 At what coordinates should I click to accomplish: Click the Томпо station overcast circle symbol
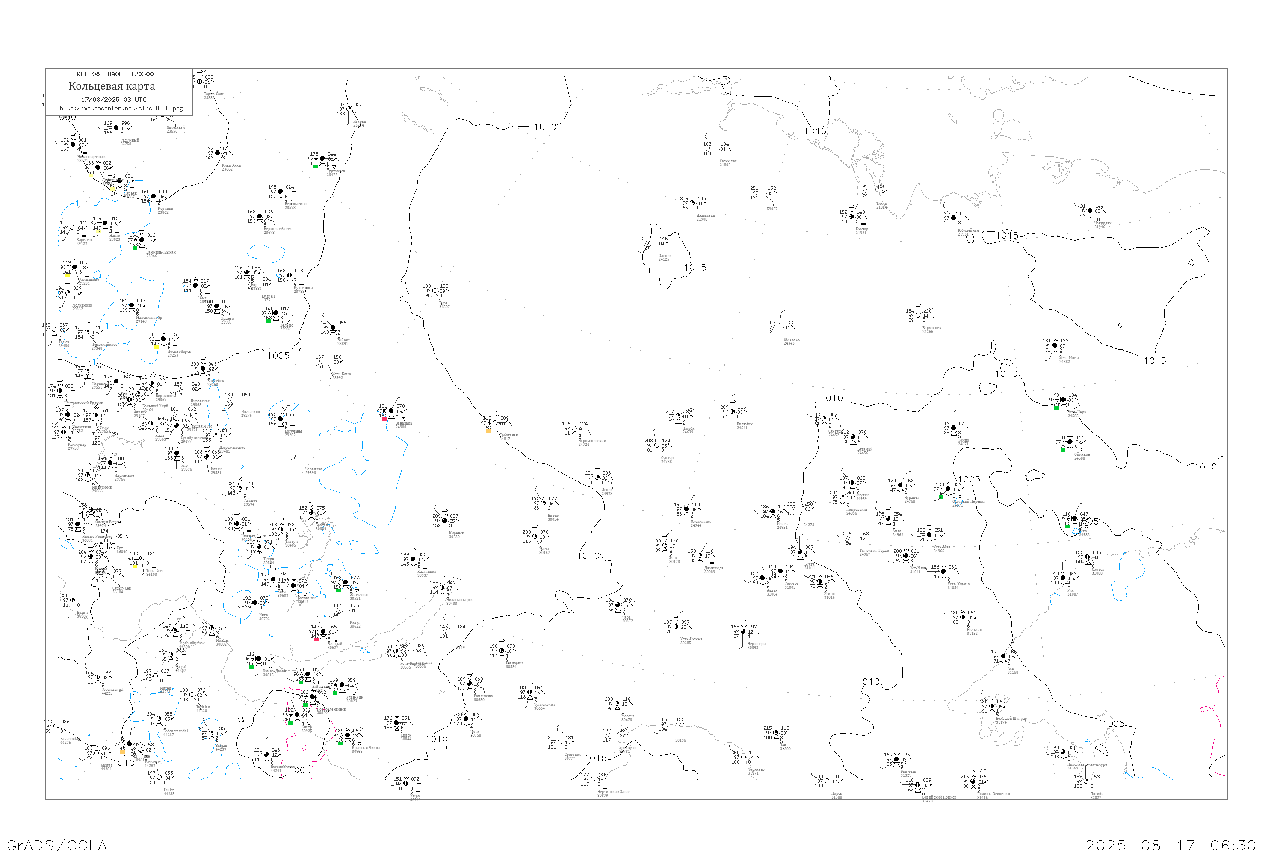(954, 428)
